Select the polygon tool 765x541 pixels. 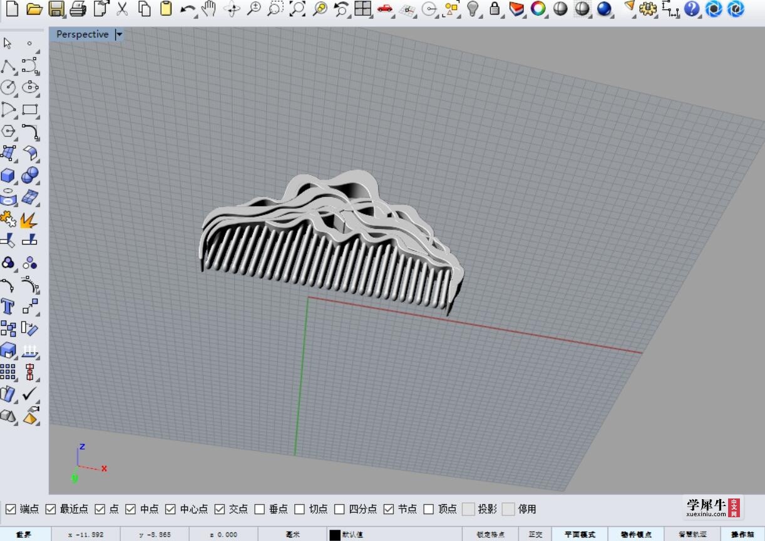(x=8, y=131)
